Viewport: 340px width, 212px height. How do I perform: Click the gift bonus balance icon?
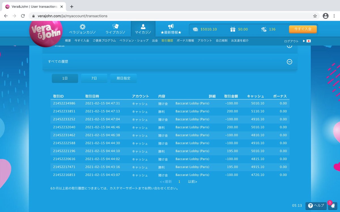pyautogui.click(x=233, y=29)
